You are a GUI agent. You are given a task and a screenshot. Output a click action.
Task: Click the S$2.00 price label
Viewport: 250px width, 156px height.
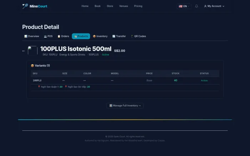(120, 51)
